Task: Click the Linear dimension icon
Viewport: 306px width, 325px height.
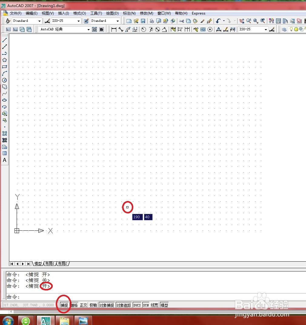Action: (114, 29)
